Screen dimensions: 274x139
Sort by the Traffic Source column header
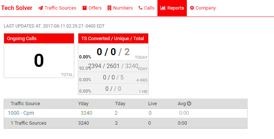click(25, 104)
